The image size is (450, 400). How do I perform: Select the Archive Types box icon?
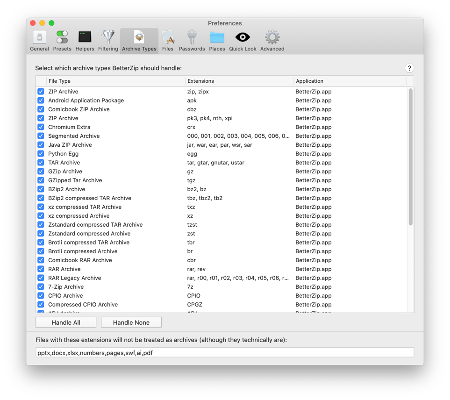point(139,37)
